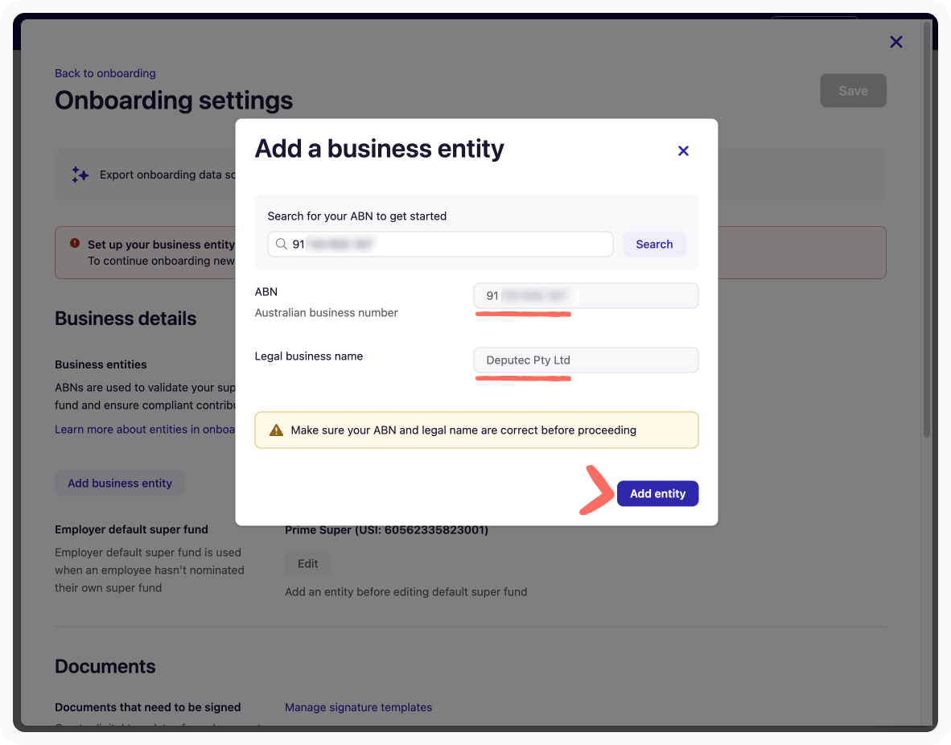
Task: Click the page vertical scrollbar
Action: (927, 241)
